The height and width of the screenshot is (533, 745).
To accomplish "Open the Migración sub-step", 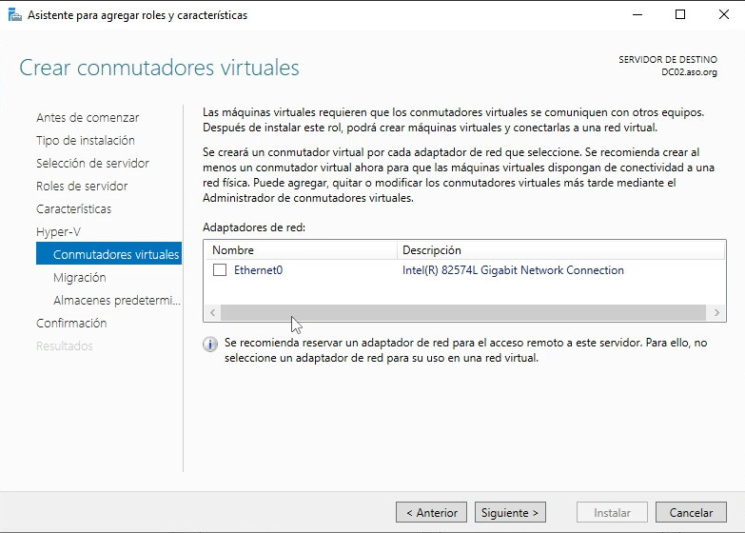I will point(80,278).
